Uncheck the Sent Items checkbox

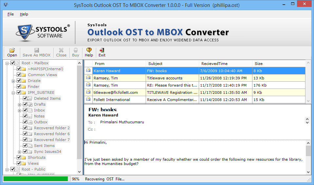click(25, 146)
